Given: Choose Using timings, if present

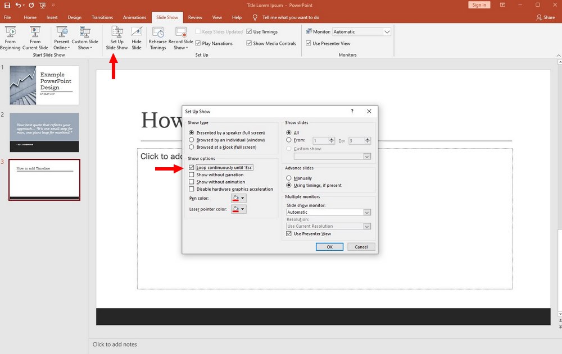Looking at the screenshot, I should pos(288,185).
